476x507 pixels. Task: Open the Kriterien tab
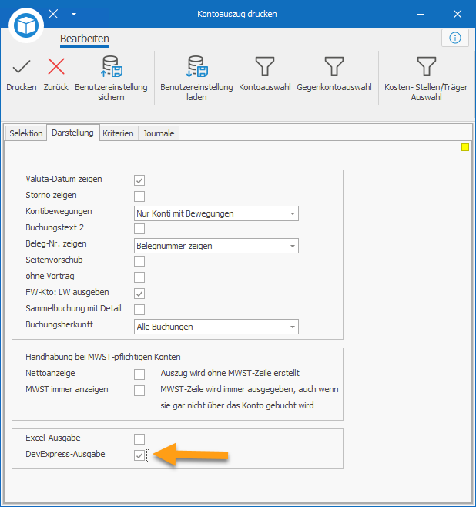coord(118,133)
